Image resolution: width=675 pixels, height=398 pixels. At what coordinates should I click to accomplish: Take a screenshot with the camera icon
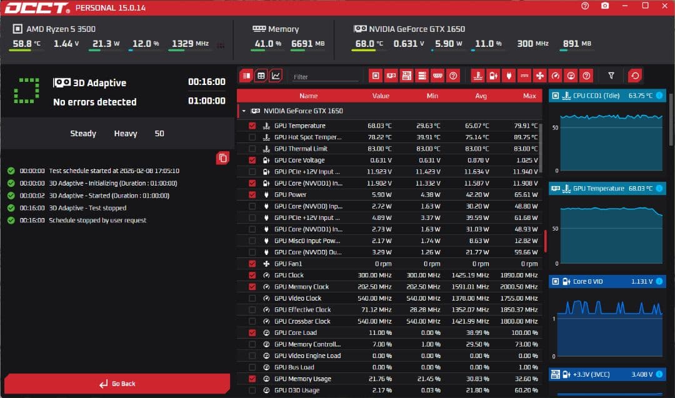[604, 6]
